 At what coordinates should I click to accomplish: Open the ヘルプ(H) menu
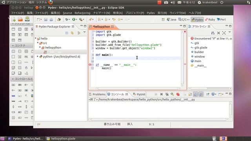point(195,13)
